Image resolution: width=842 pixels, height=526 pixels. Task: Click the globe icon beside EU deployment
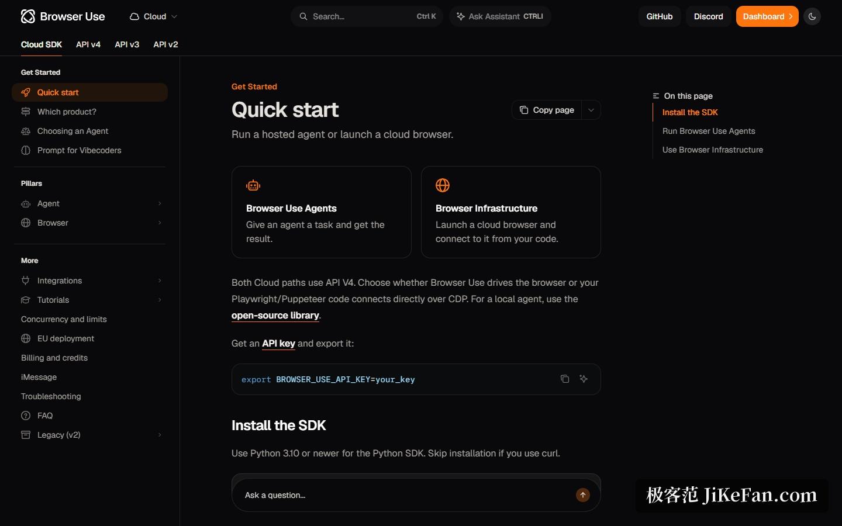pos(26,338)
